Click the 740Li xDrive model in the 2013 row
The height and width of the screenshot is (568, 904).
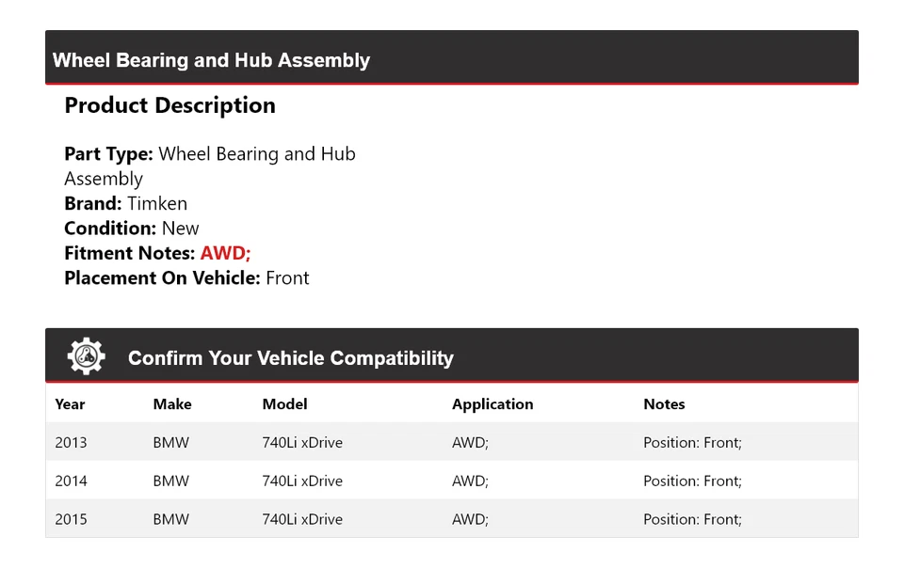point(302,442)
